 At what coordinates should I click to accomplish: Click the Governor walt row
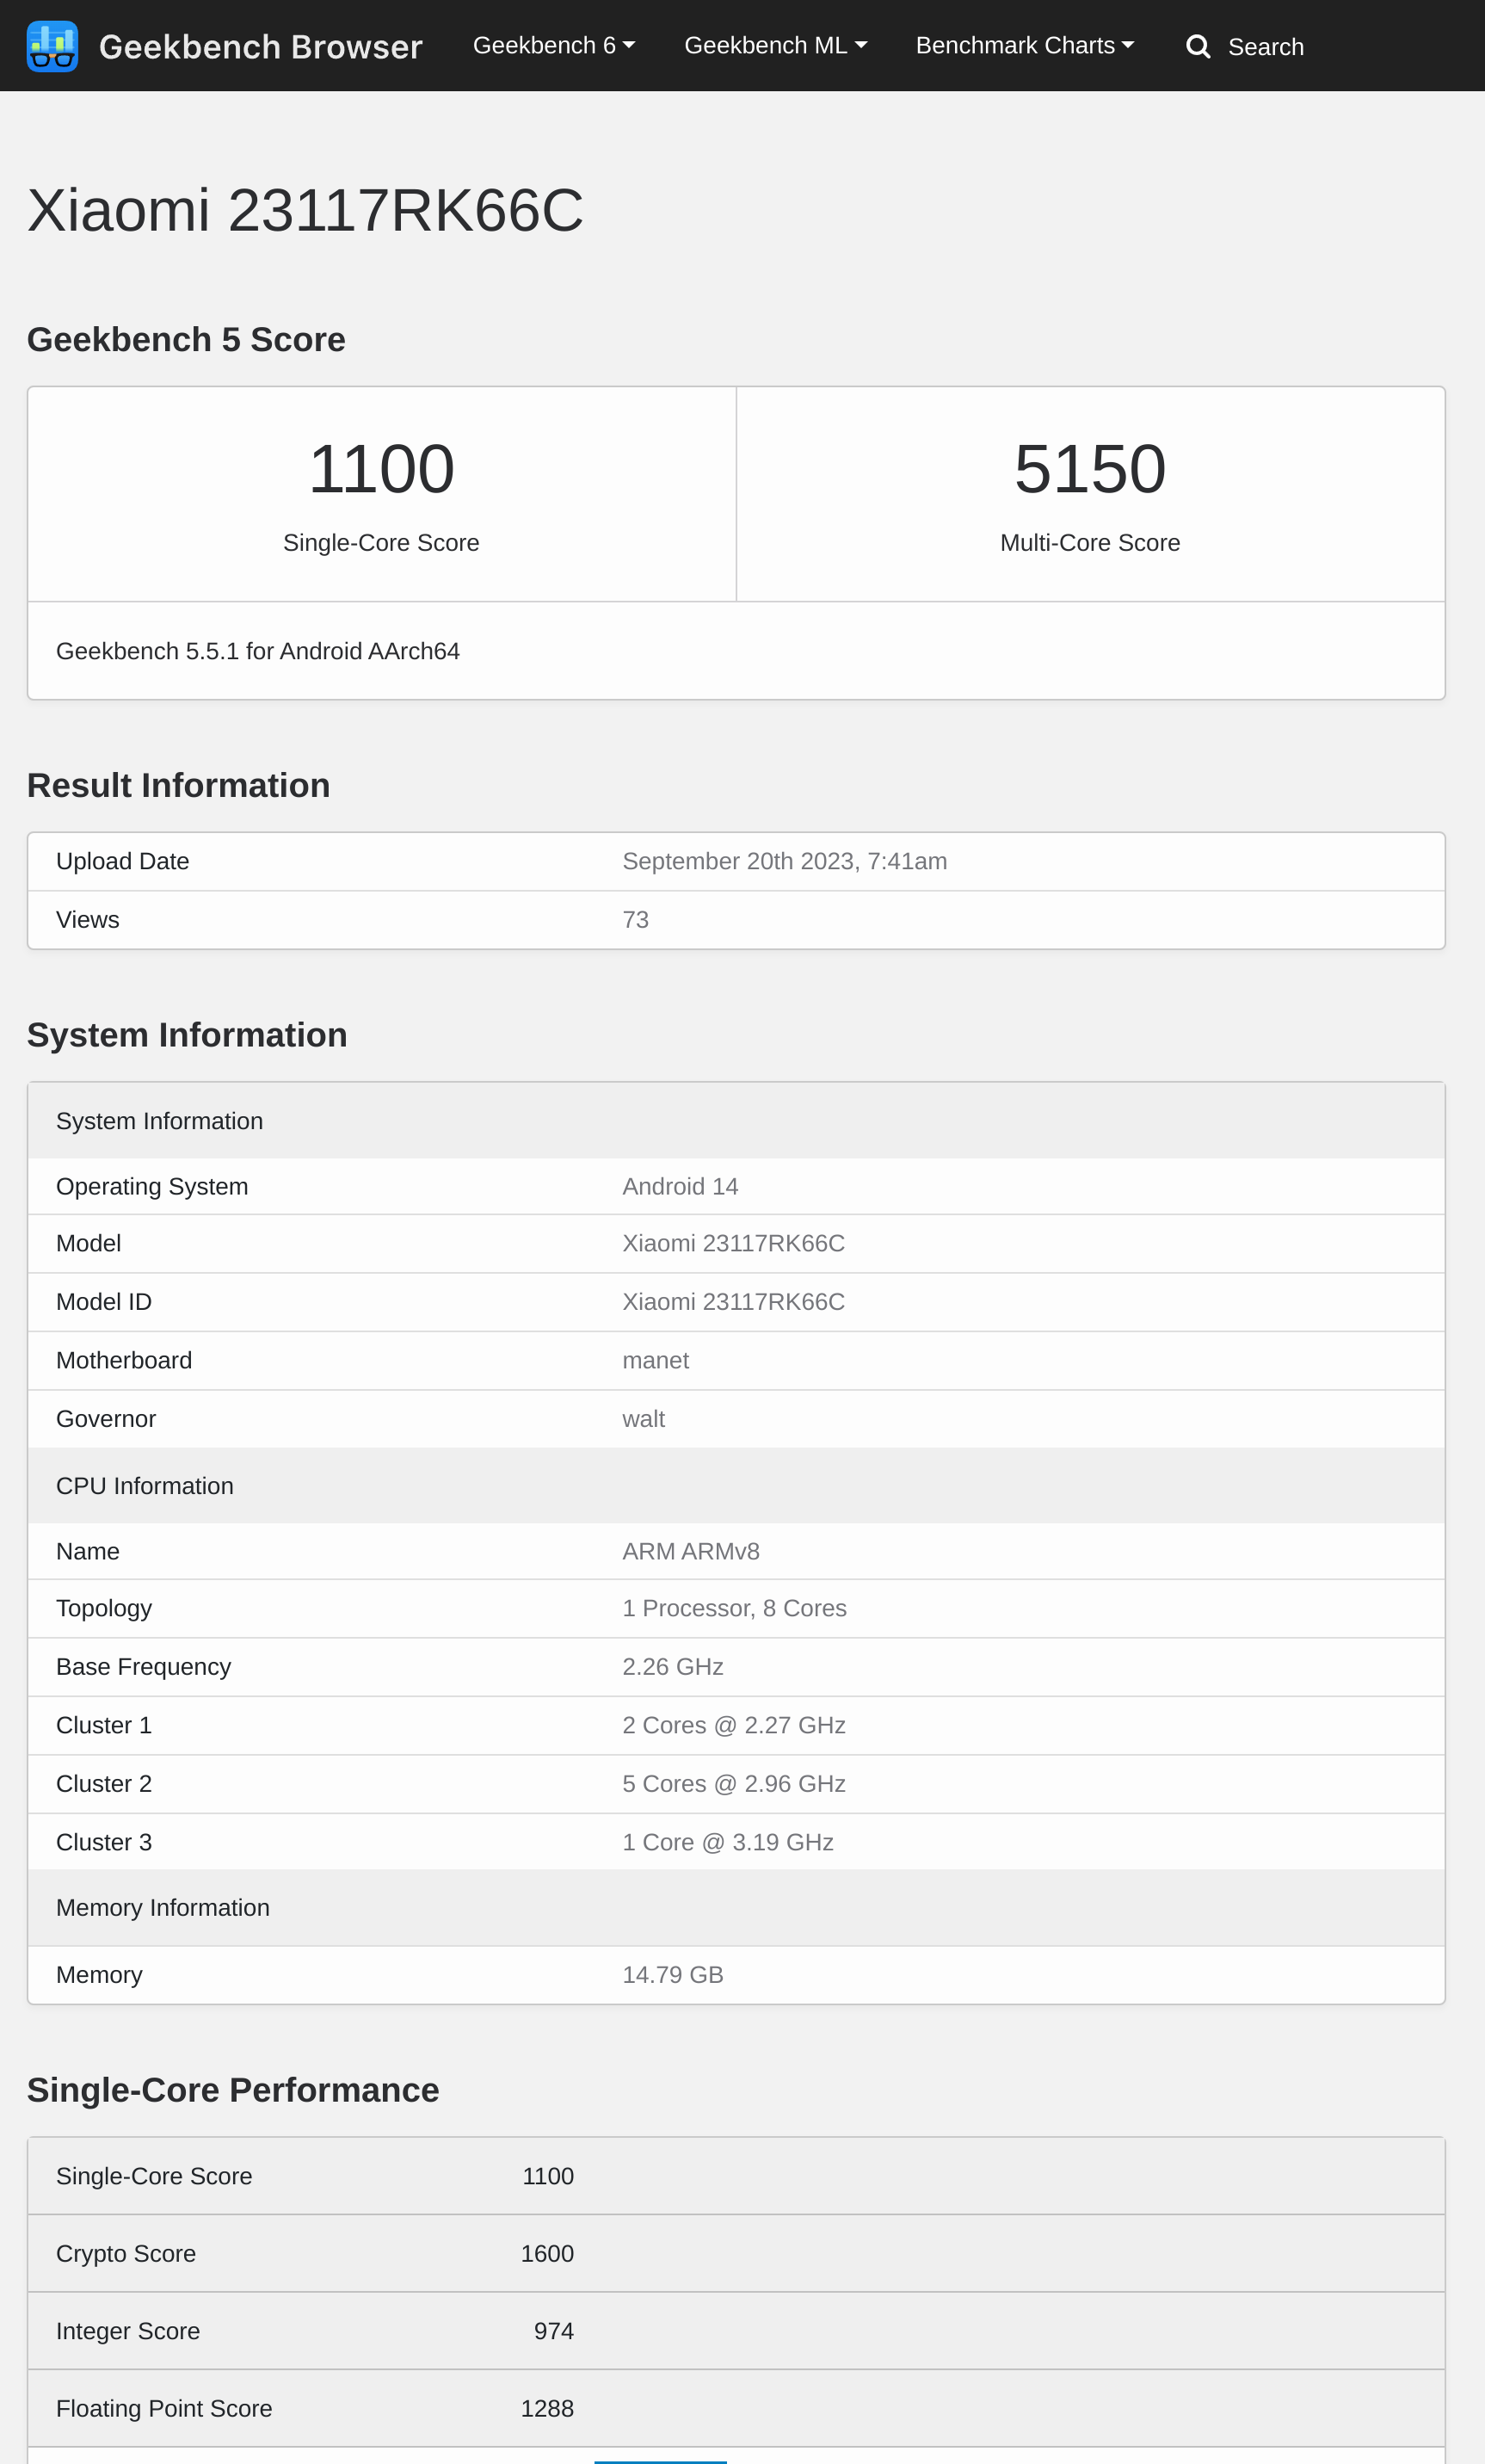[x=736, y=1419]
